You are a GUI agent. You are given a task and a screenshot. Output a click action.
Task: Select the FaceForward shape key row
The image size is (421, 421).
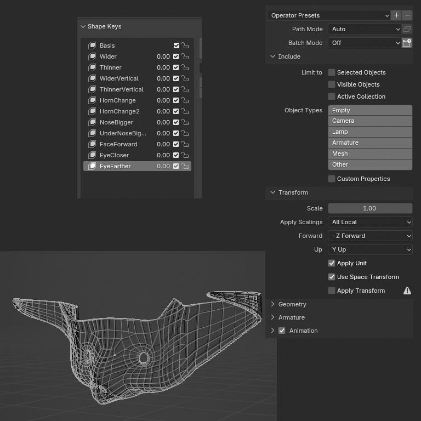coord(137,144)
